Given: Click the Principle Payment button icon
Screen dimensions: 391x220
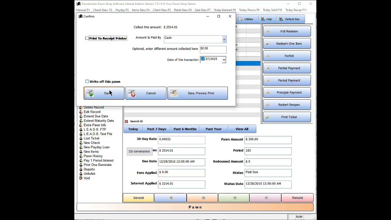Looking at the screenshot, I should coord(268,93).
